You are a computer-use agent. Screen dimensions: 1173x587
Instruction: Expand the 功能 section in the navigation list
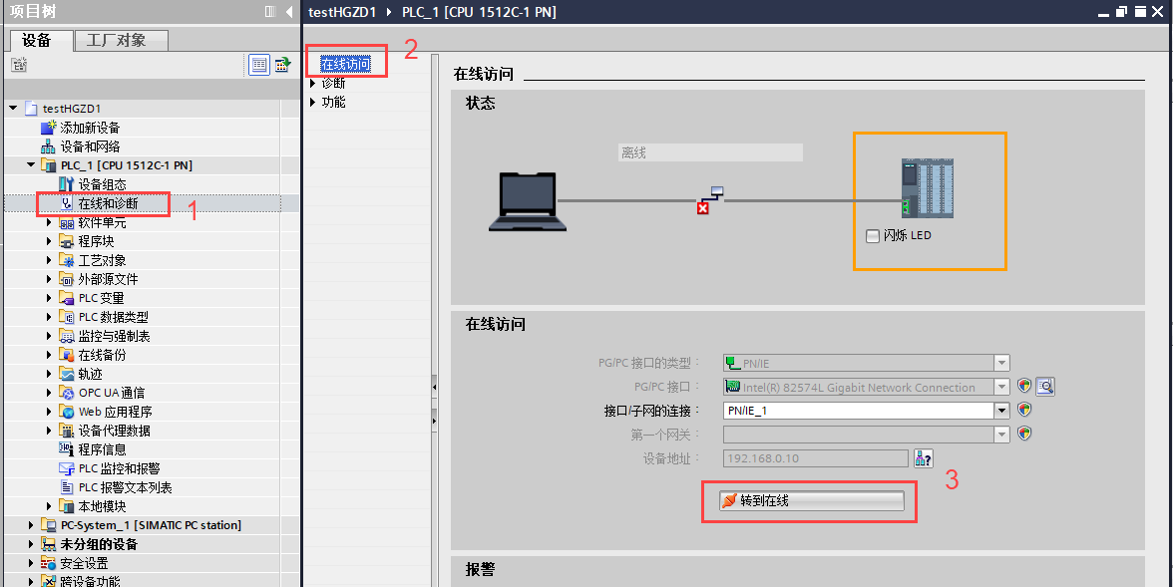[x=314, y=101]
